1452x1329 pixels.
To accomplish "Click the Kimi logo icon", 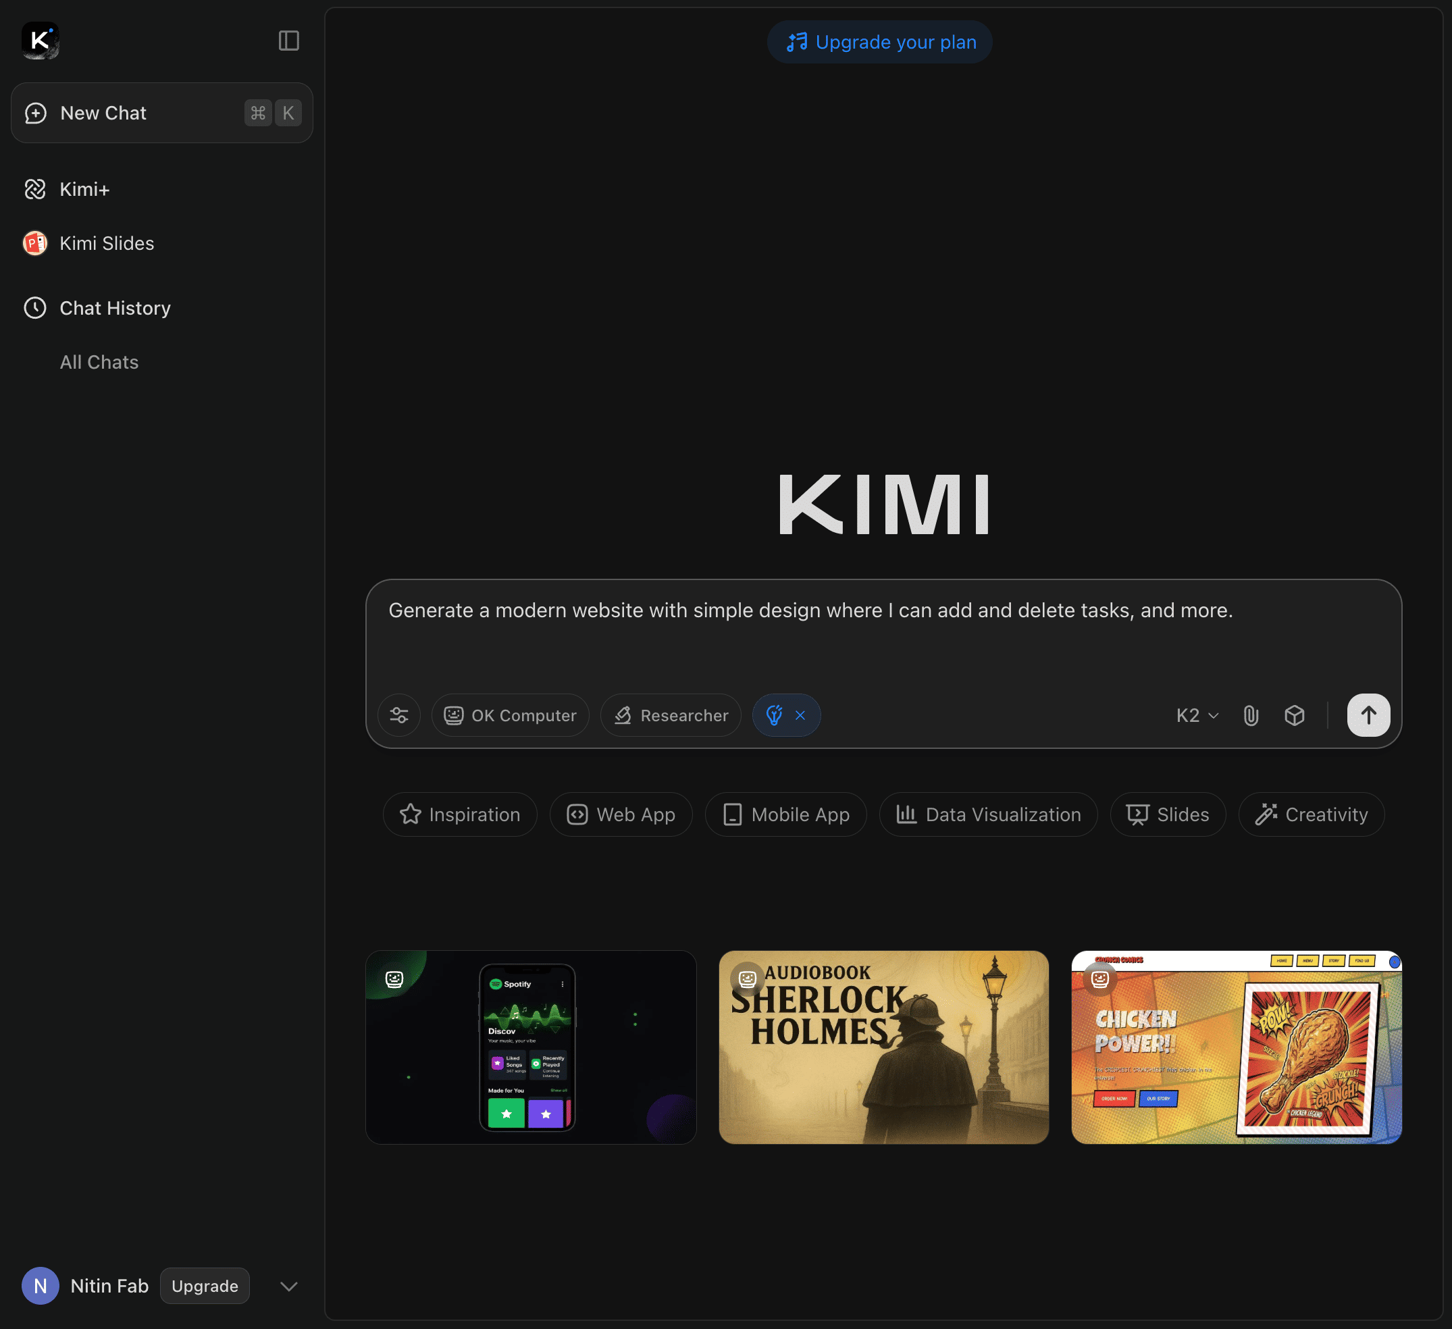I will coord(41,41).
